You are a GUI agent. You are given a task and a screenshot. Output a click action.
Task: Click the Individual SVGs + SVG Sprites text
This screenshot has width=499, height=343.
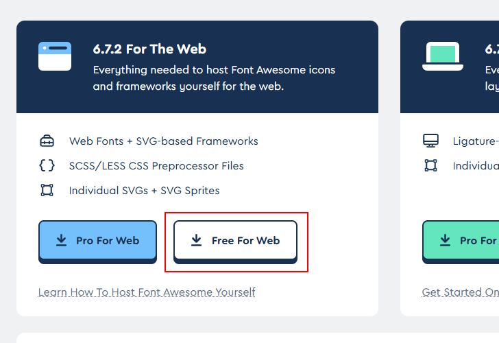144,191
